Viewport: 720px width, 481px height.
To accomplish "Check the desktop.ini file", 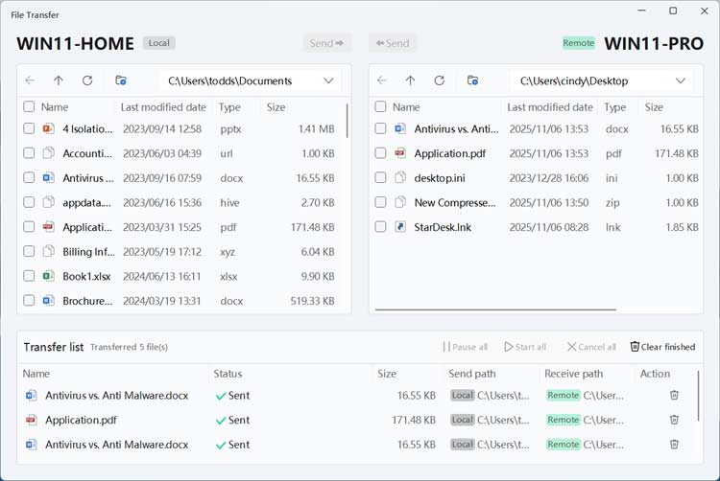I will point(380,178).
